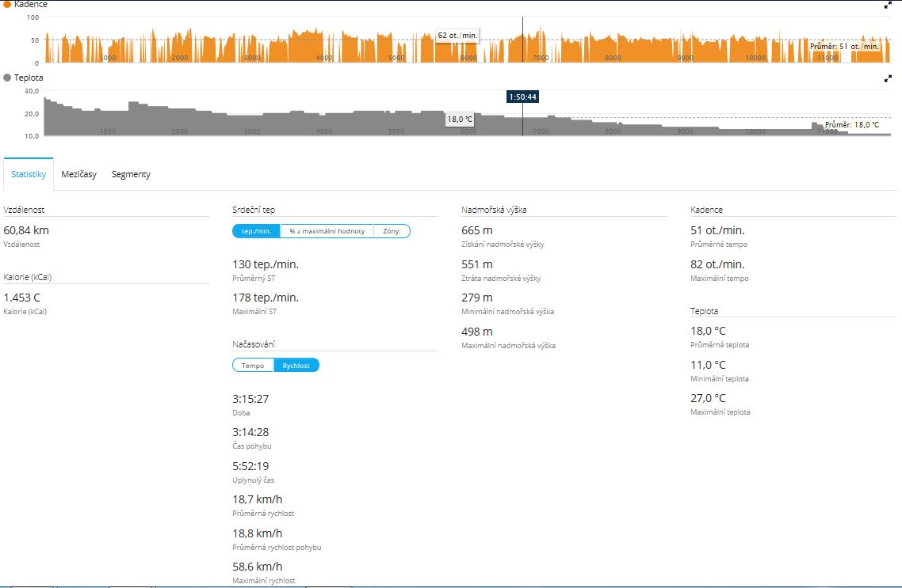Select tep./min. heart rate display

256,231
